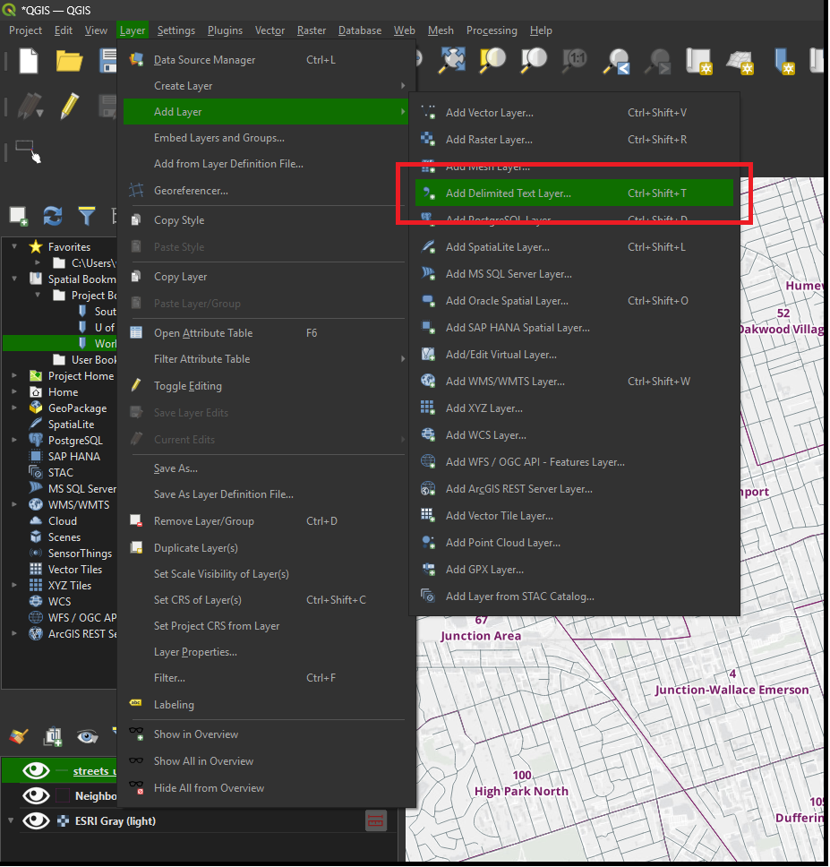Expand GeoPackage tree node
830x867 pixels.
(x=14, y=408)
